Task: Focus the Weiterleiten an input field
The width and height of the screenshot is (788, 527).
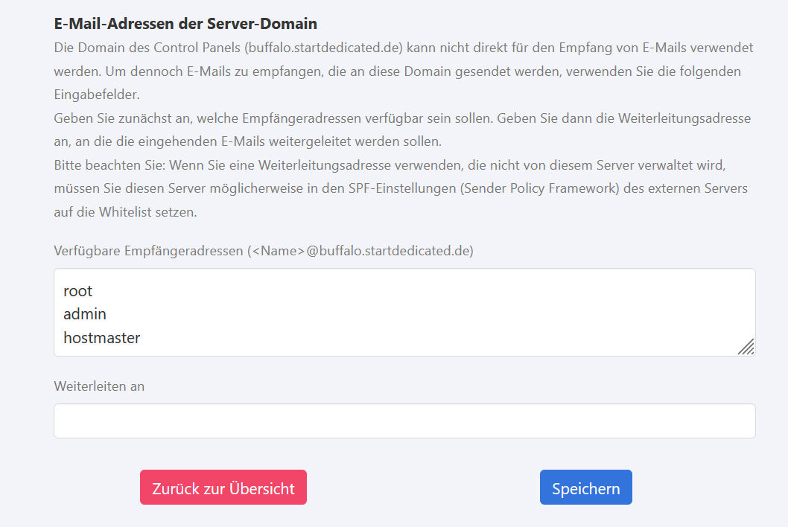Action: 404,421
